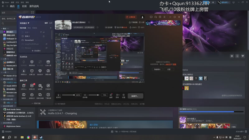Viewport: 249px width, 140px height.
Task: Collapse the 2025年11月 library group
Action: click(x=2, y=99)
